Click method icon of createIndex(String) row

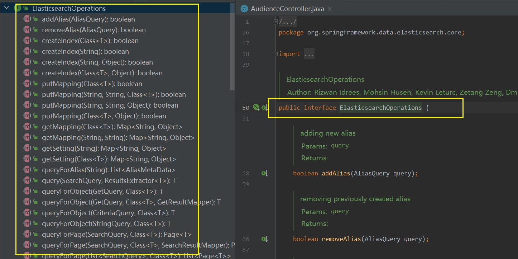(27, 51)
